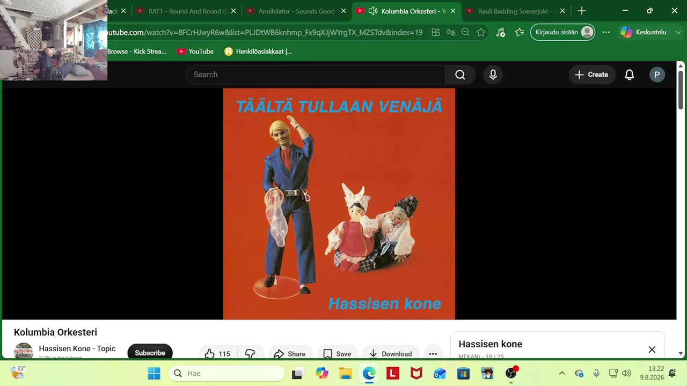Open browser Settings and more menu
Image resolution: width=687 pixels, height=386 pixels.
[606, 32]
